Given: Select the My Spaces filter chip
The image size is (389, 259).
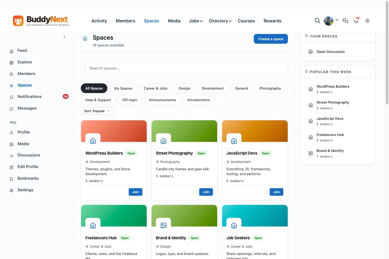Looking at the screenshot, I should click(123, 88).
